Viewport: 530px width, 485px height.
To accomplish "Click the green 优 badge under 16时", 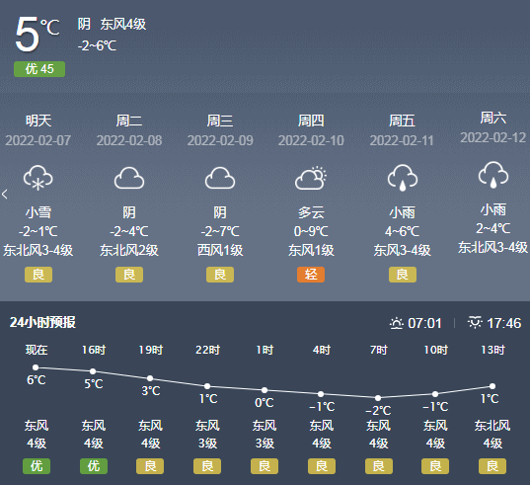I will coord(94,466).
